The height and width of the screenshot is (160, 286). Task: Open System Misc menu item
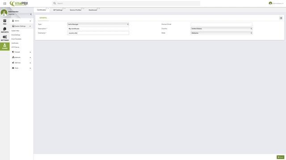pos(15,31)
